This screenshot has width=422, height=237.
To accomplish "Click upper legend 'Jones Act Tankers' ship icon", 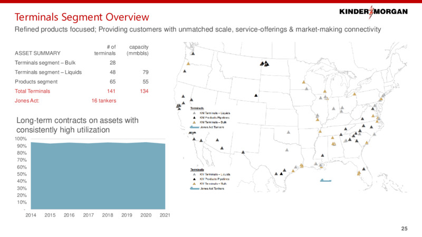I will pos(195,127).
